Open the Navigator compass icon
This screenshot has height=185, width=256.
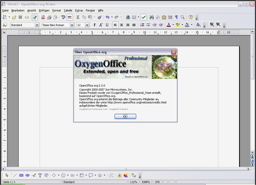pyautogui.click(x=157, y=17)
